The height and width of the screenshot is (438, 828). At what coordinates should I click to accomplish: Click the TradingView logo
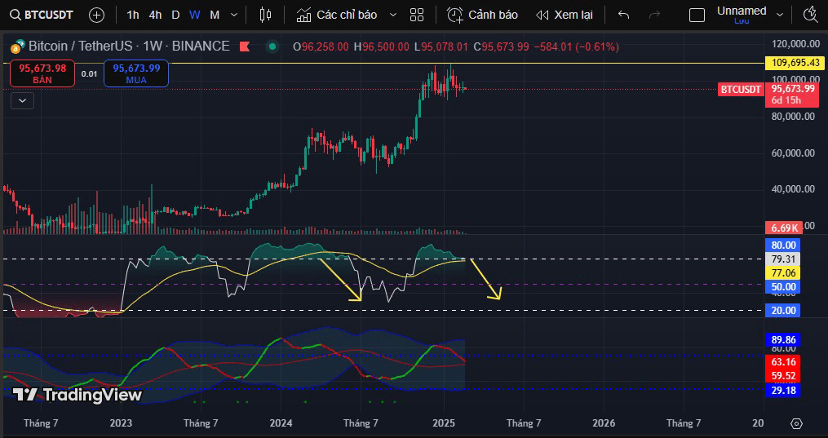tap(77, 395)
